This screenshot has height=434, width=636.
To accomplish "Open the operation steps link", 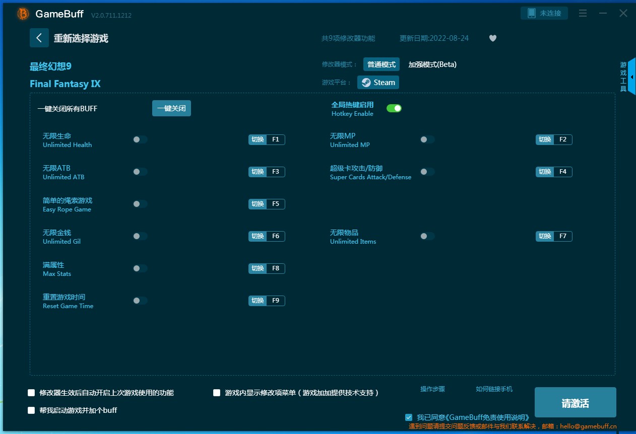I will 432,389.
